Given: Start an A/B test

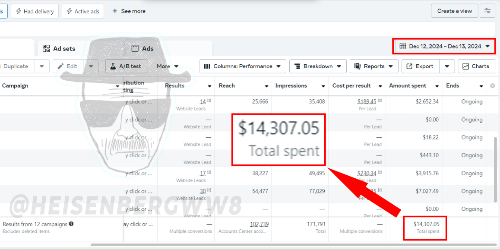Looking at the screenshot, I should pos(126,66).
